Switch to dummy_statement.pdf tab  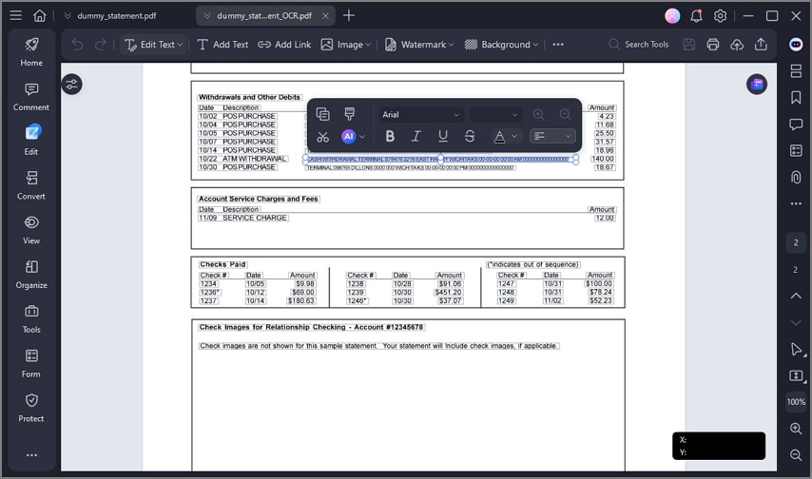click(x=117, y=16)
